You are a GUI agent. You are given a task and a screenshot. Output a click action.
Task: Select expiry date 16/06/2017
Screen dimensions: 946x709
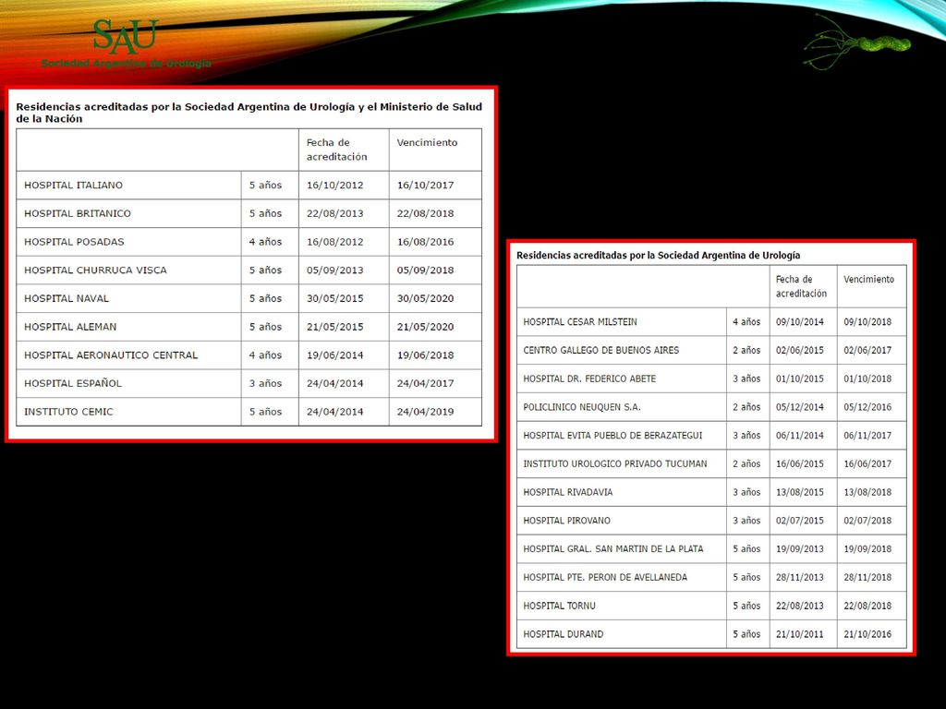point(867,463)
